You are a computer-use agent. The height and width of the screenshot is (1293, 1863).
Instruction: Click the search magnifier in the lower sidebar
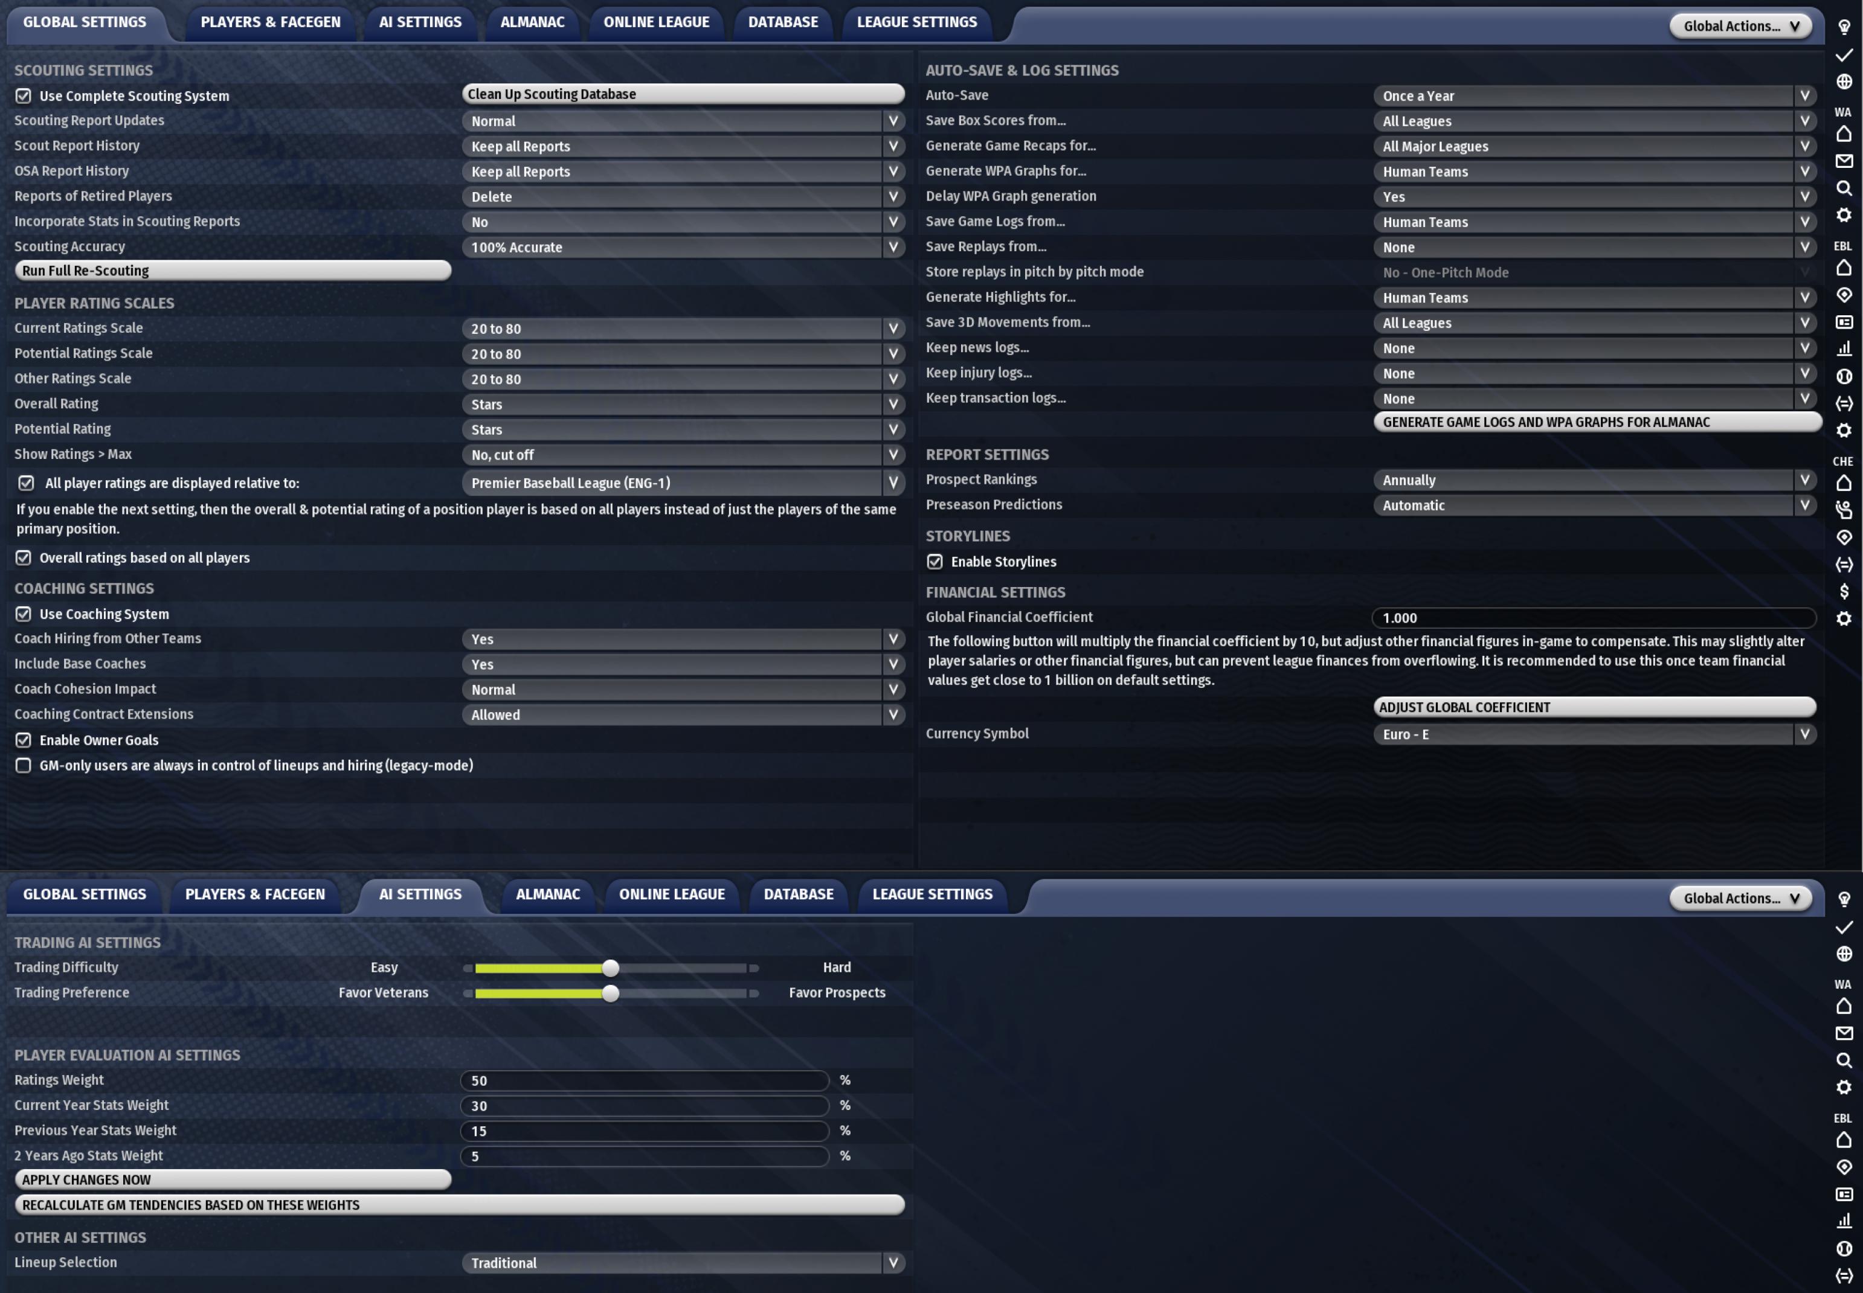coord(1844,1060)
